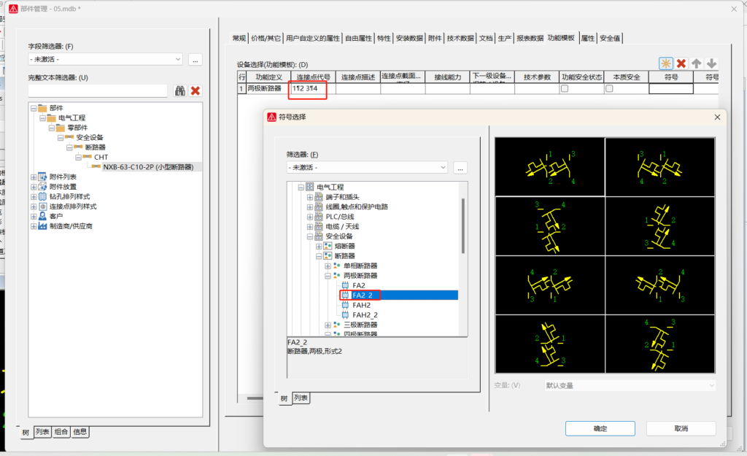Move row up with up arrow icon
Viewport: 747px width, 456px height.
(697, 64)
